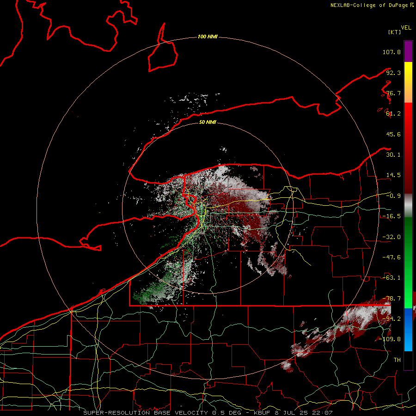This screenshot has width=416, height=416.
Task: Click the 107.8 velocity scale value
Action: point(392,52)
